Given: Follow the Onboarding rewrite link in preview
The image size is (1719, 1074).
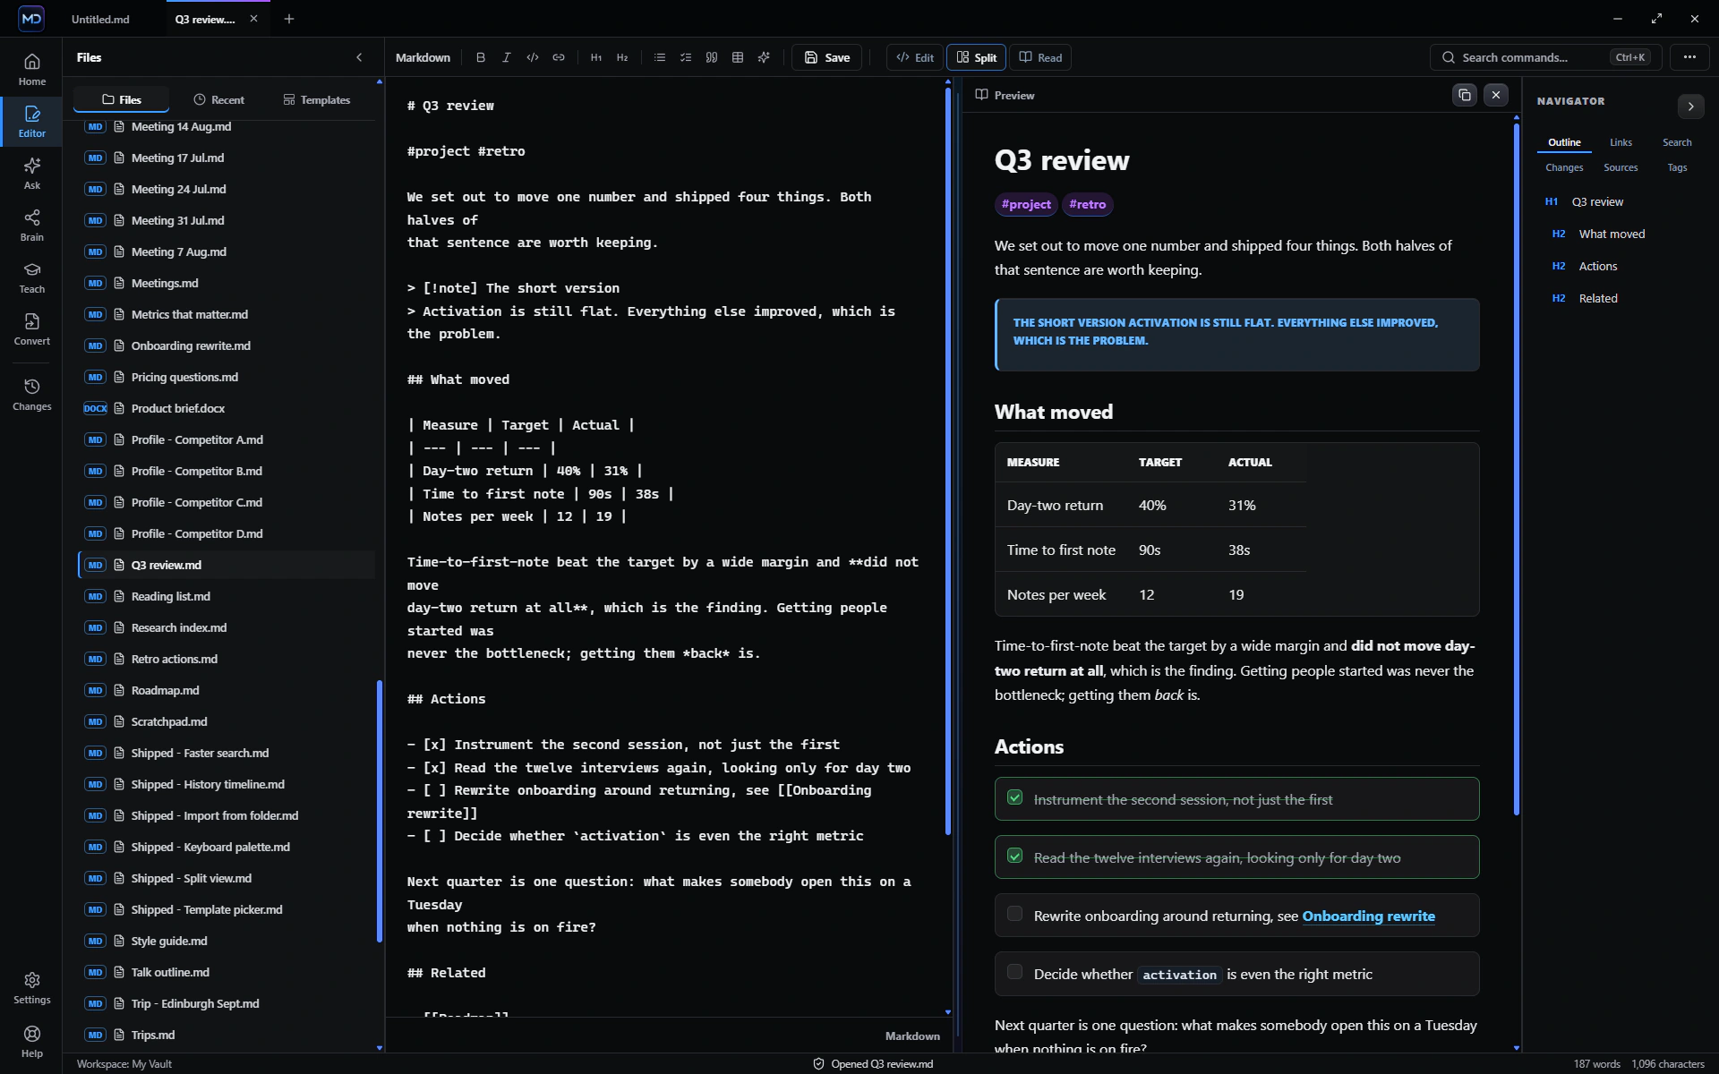Looking at the screenshot, I should tap(1368, 916).
